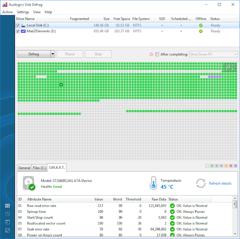The width and height of the screenshot is (240, 239).
Task: Click the OK status icon for Raw read error rate
Action: coord(172,206)
